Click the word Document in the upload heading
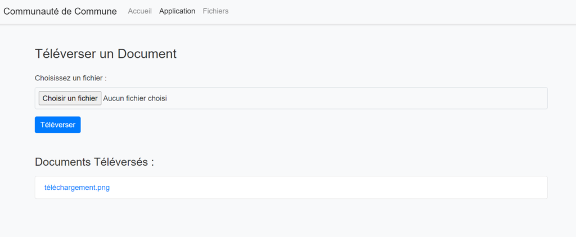 147,54
